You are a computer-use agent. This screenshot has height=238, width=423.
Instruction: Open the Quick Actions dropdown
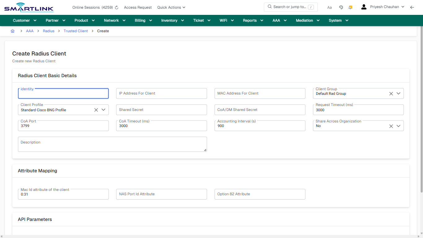pyautogui.click(x=171, y=7)
